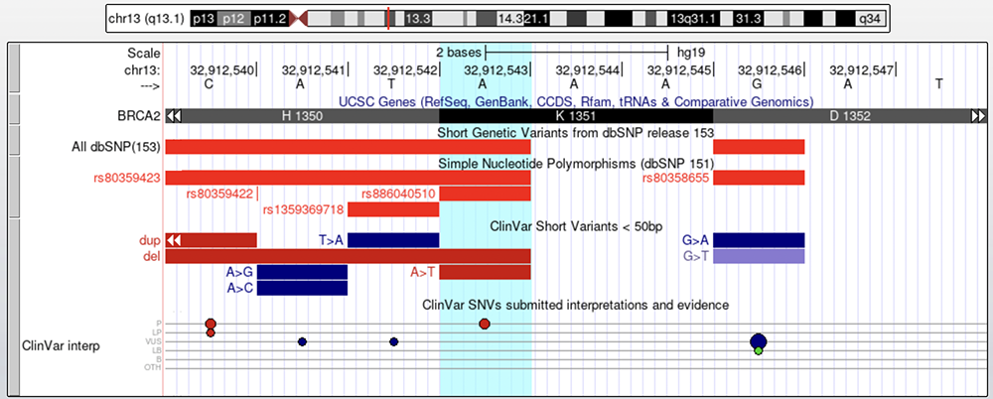Click the red lollipop dot in highlighted region
This screenshot has width=993, height=399.
[x=485, y=324]
